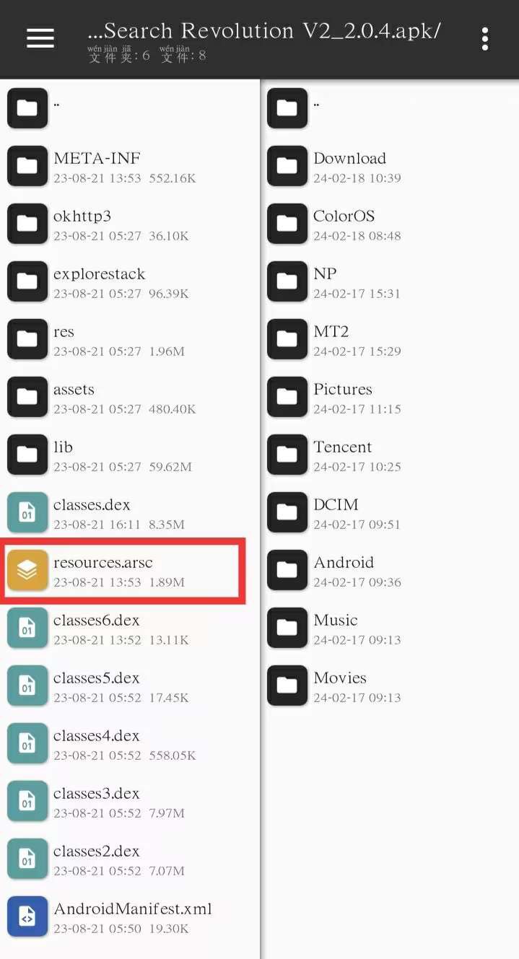
Task: Open the Movies folder
Action: pos(390,686)
